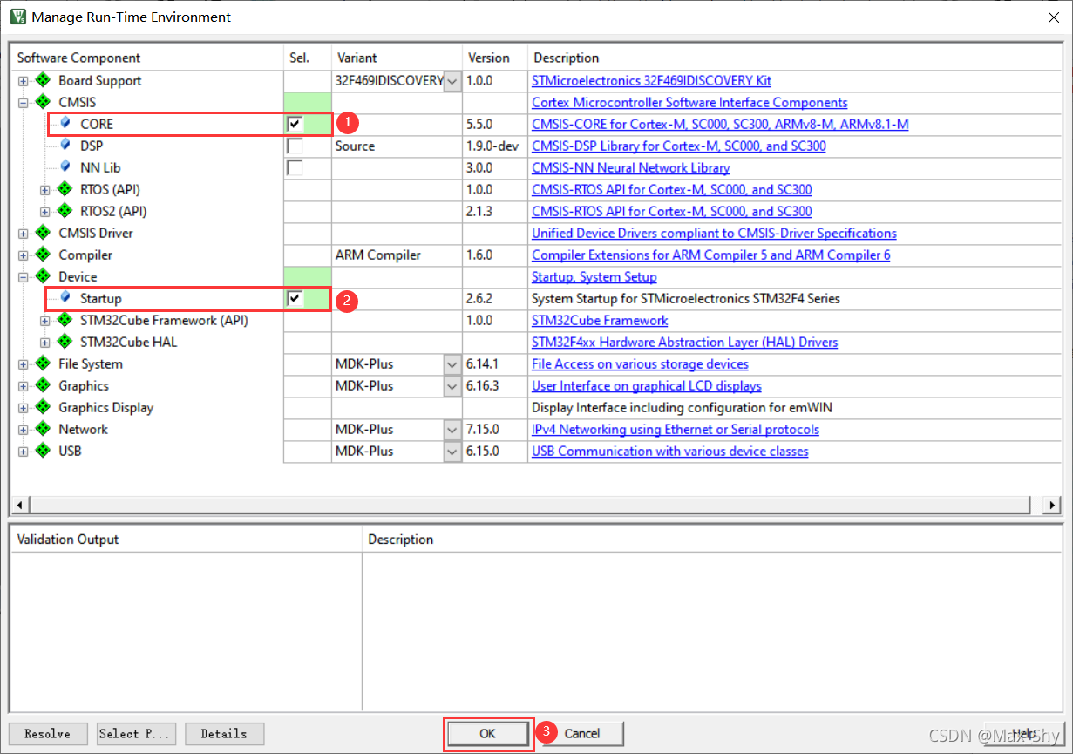The width and height of the screenshot is (1073, 754).
Task: Uncheck the Device Startup checkbox
Action: point(295,298)
